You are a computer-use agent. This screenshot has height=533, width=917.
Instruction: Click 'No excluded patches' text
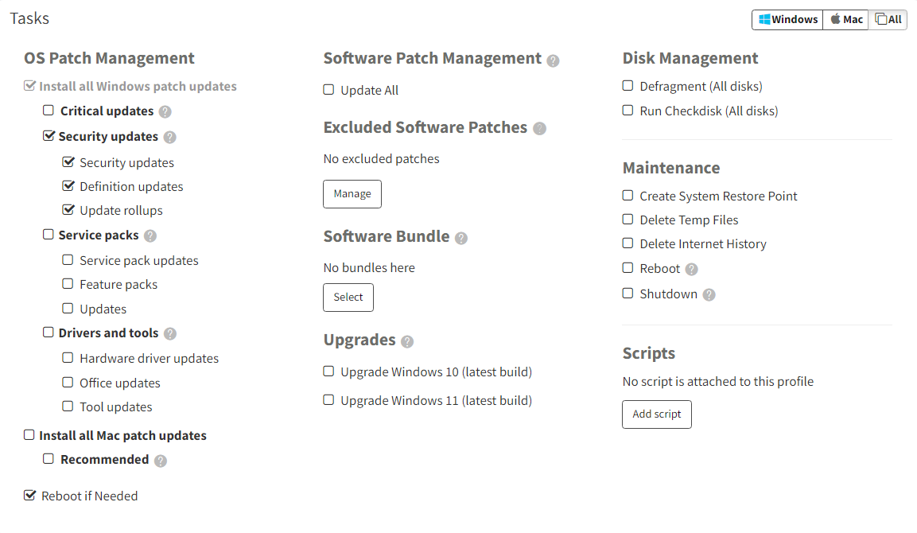(x=381, y=159)
